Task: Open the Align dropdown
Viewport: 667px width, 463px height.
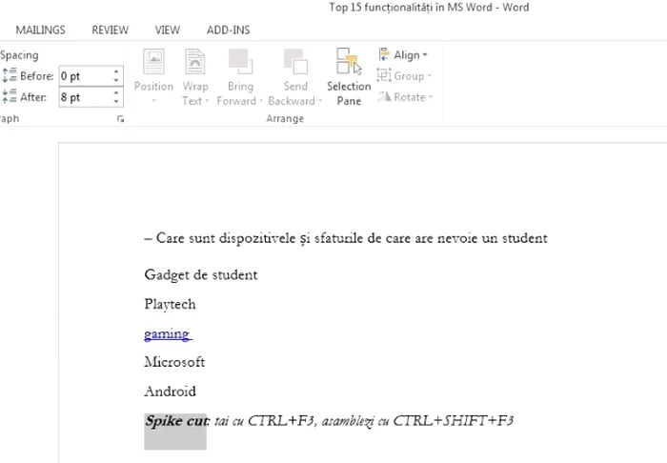Action: point(402,55)
